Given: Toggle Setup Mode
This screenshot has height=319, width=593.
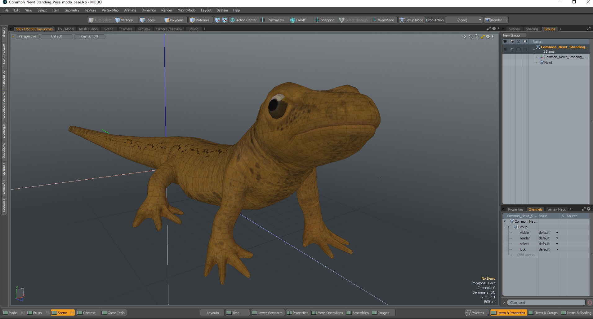Looking at the screenshot, I should 411,20.
